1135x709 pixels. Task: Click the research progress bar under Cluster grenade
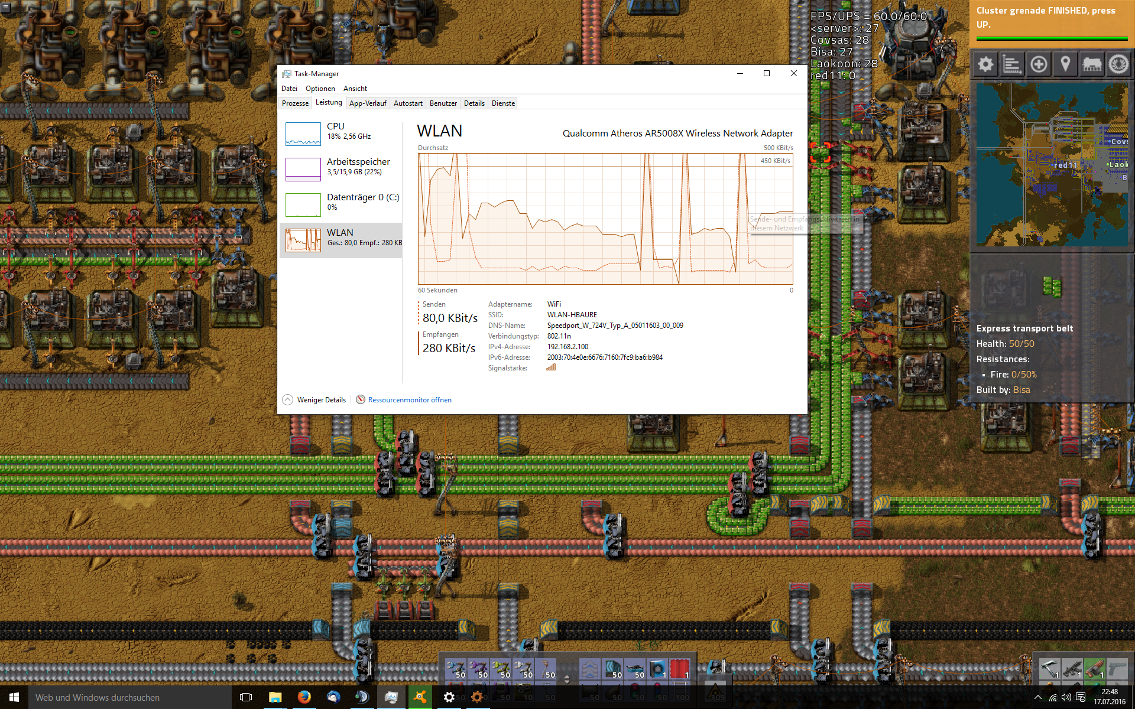(x=1052, y=39)
